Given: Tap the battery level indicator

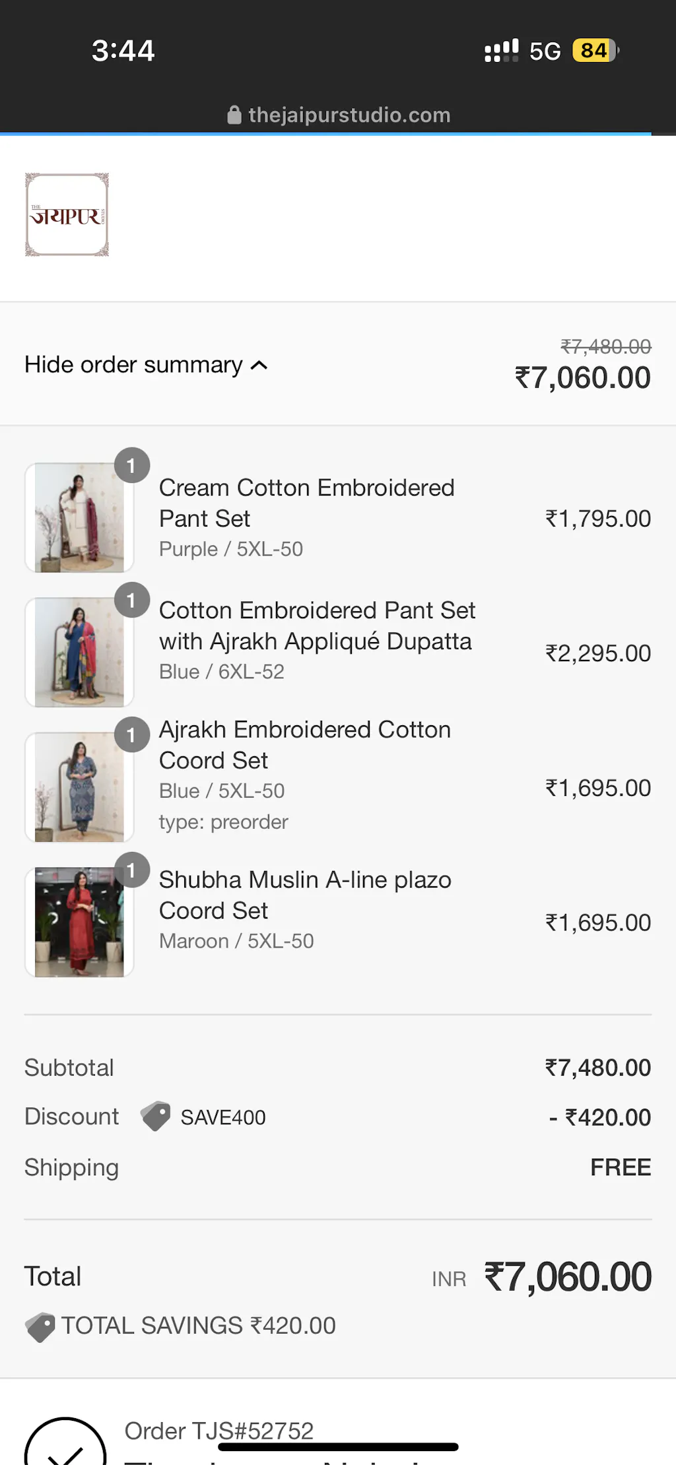Looking at the screenshot, I should click(595, 51).
